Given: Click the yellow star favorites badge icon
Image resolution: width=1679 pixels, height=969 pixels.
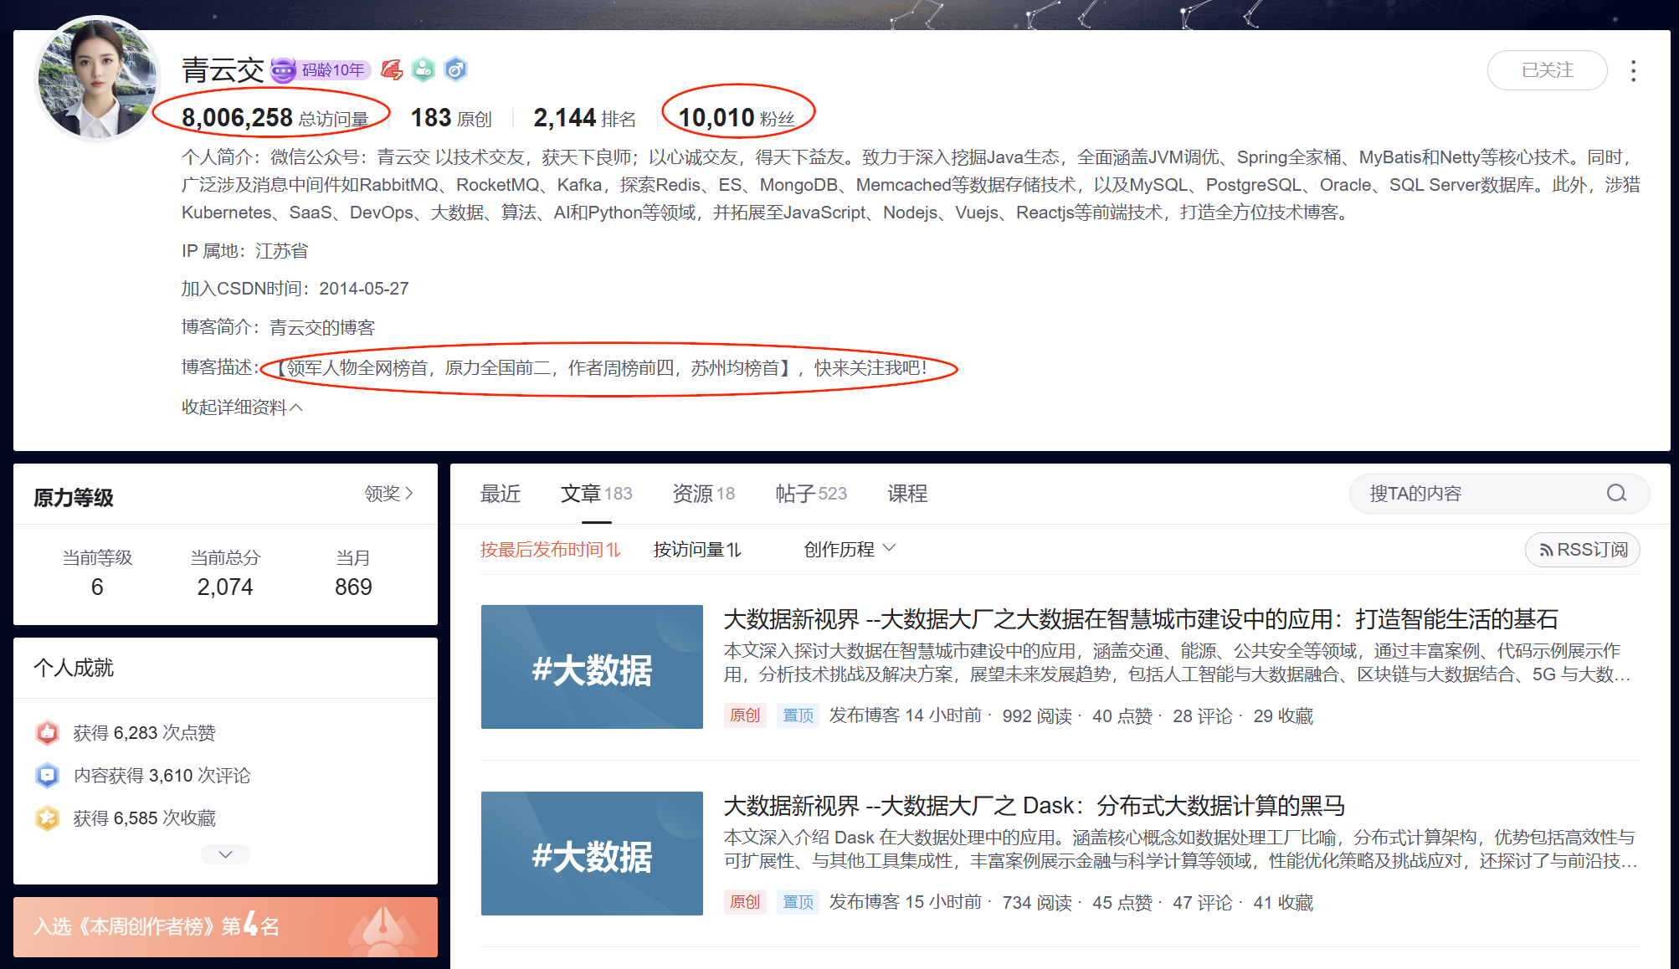Looking at the screenshot, I should 48,818.
